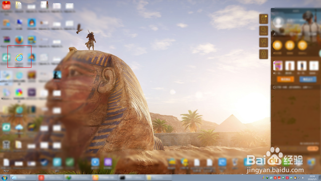Viewport: 321px width, 181px height.
Task: Click the volume speaker icon in the system tray
Action: tap(303, 178)
